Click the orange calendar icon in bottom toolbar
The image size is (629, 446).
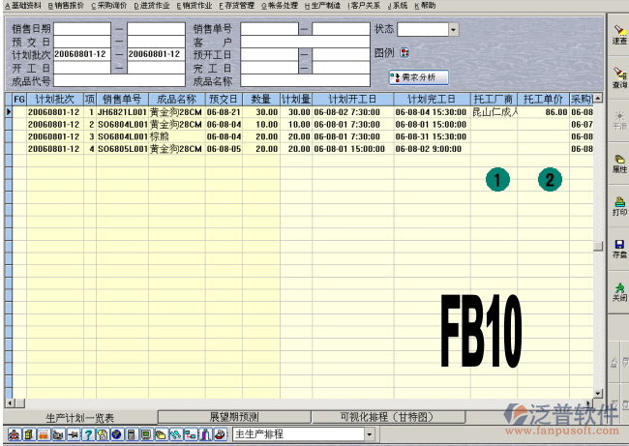pyautogui.click(x=44, y=434)
